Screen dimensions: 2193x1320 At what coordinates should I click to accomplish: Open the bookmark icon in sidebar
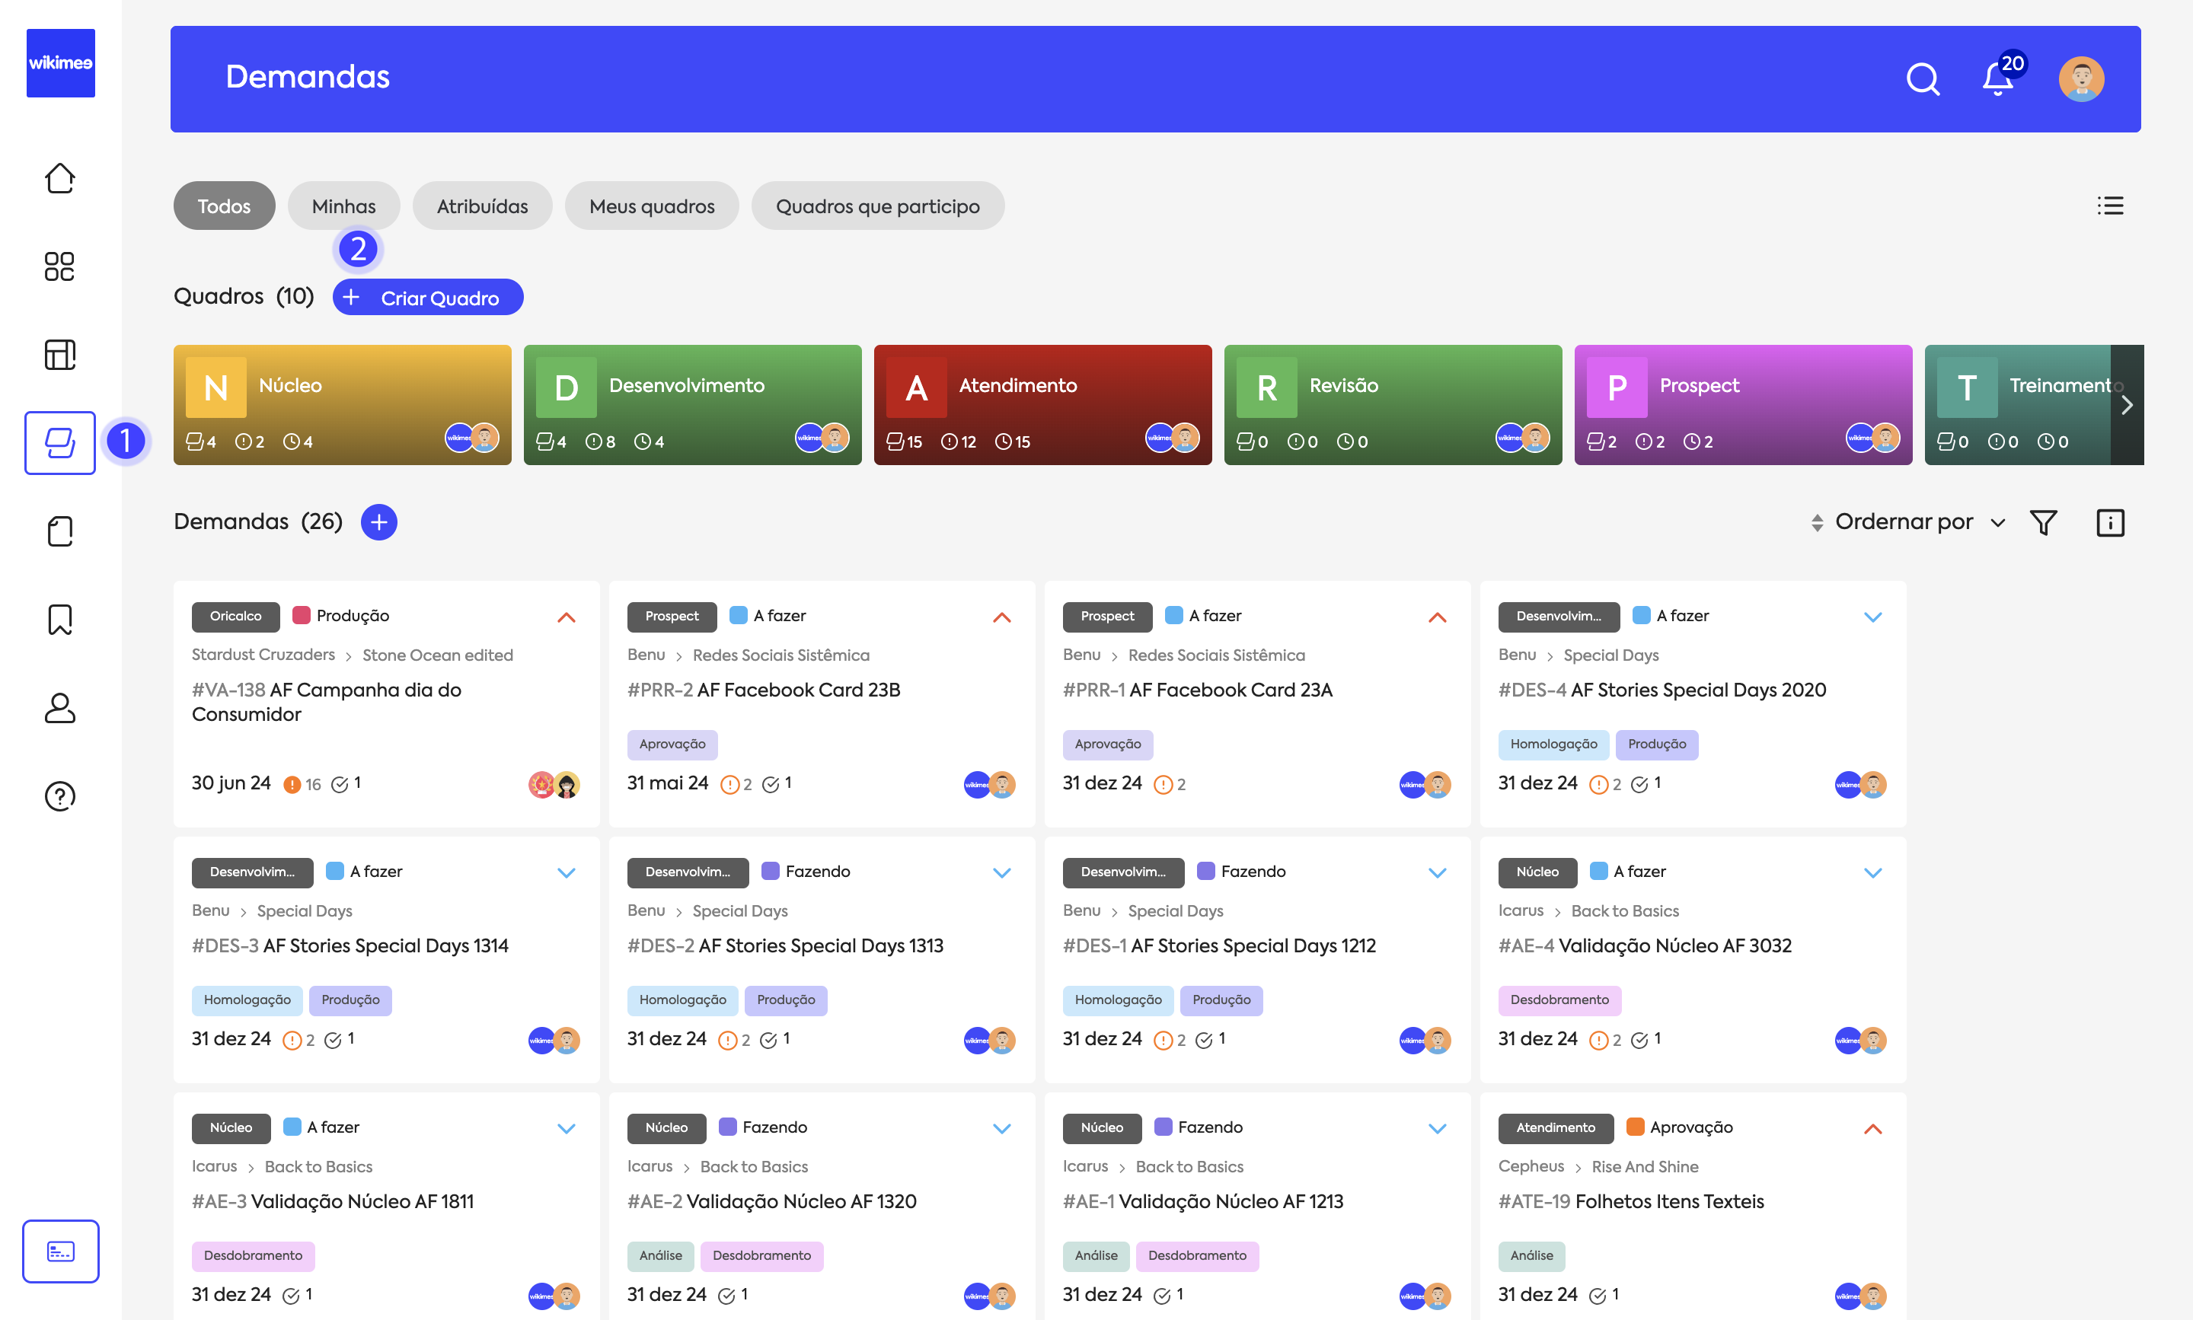pyautogui.click(x=59, y=619)
